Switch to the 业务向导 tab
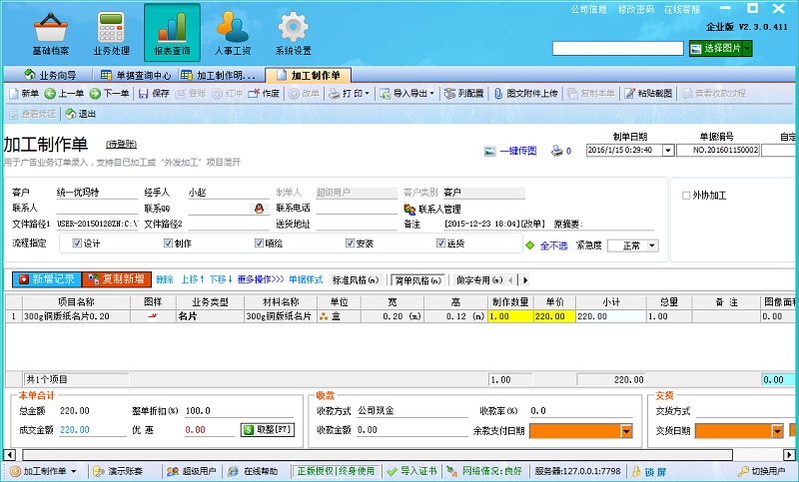The image size is (799, 482). click(x=50, y=75)
